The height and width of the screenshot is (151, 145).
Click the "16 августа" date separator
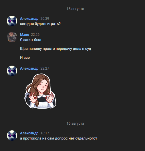(75, 123)
